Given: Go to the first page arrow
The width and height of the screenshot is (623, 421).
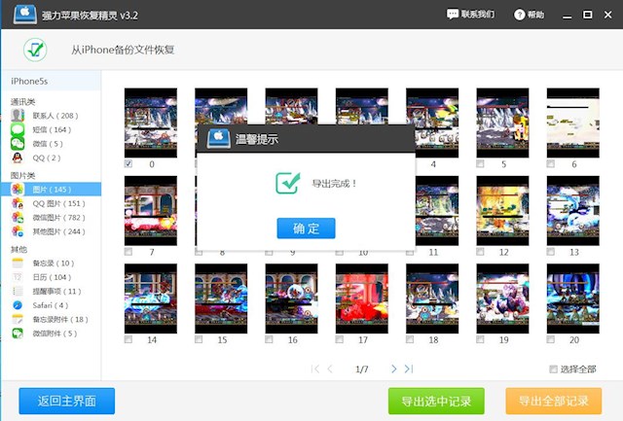Looking at the screenshot, I should (x=315, y=369).
